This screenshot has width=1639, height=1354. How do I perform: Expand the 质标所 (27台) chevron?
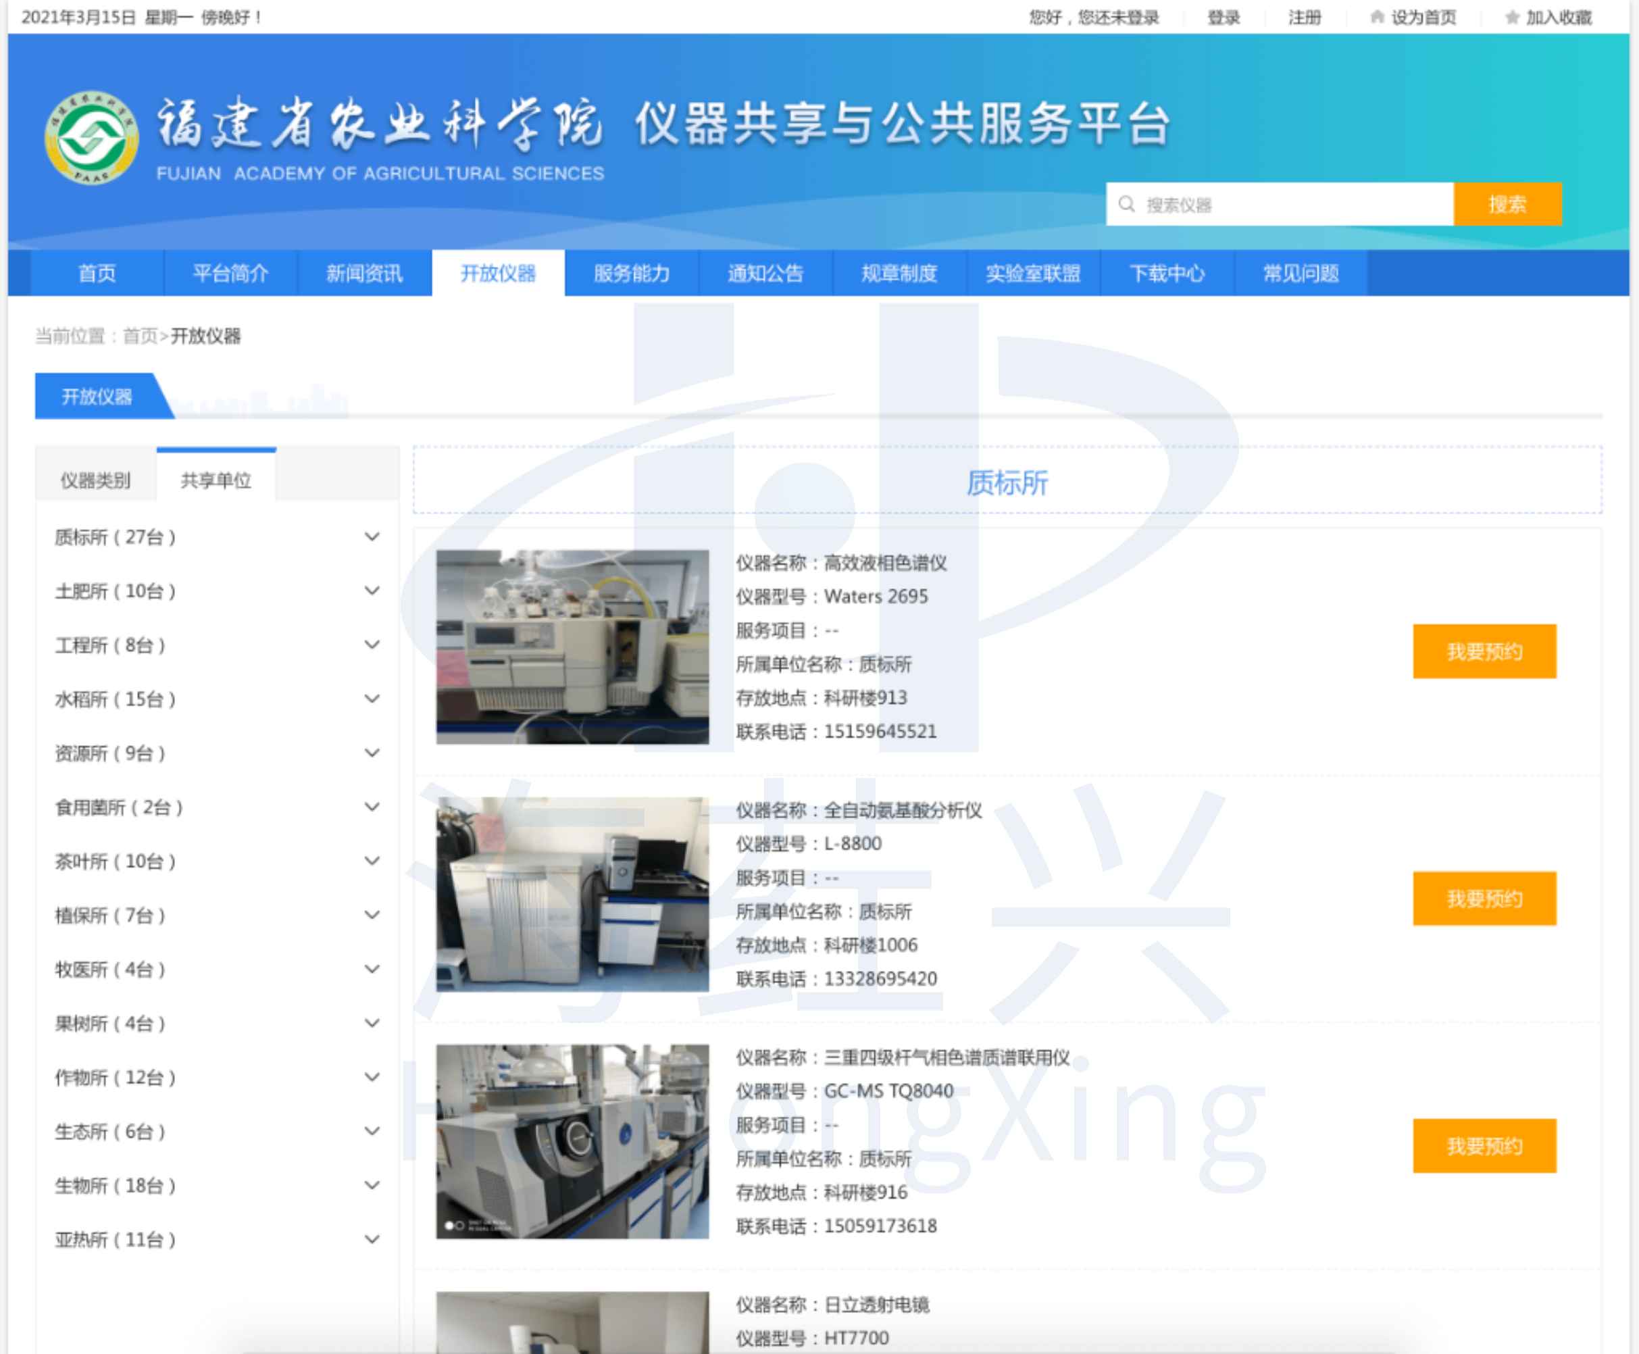(x=373, y=536)
